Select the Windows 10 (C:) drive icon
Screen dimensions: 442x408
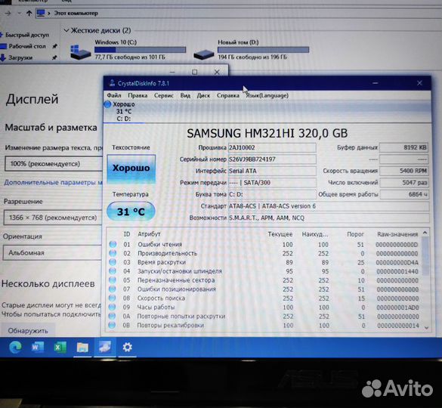coord(80,51)
